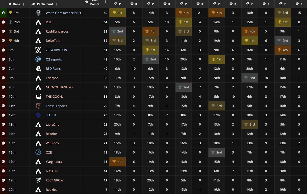Image resolution: width=307 pixels, height=194 pixels.
Task: Sort by the Total Points arrows
Action: click(105, 2)
